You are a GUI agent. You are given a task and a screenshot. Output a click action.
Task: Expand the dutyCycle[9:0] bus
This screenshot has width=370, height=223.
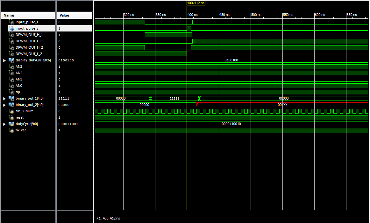click(4, 124)
